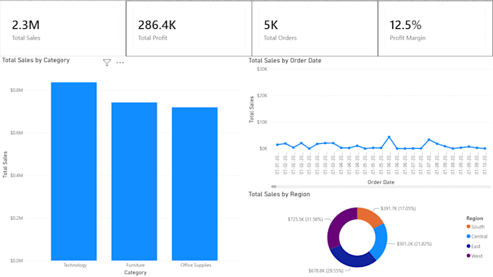Click the $678.8K (29.55%) data label

click(x=326, y=270)
